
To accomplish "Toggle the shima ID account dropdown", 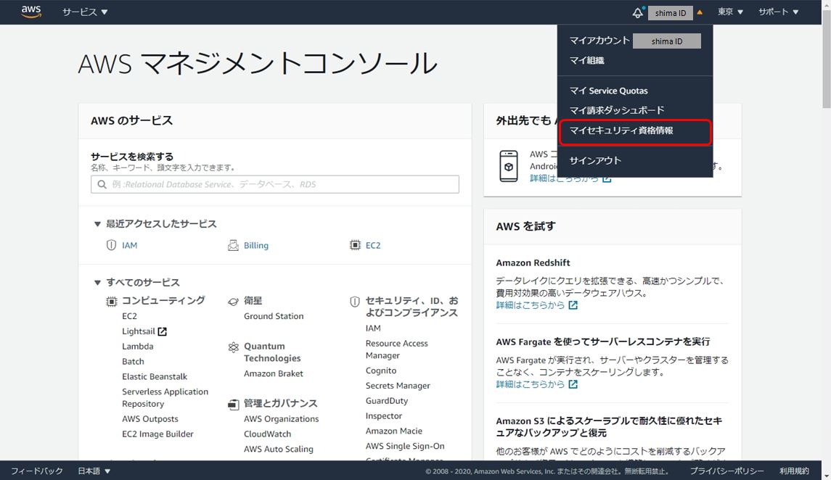I will [676, 13].
